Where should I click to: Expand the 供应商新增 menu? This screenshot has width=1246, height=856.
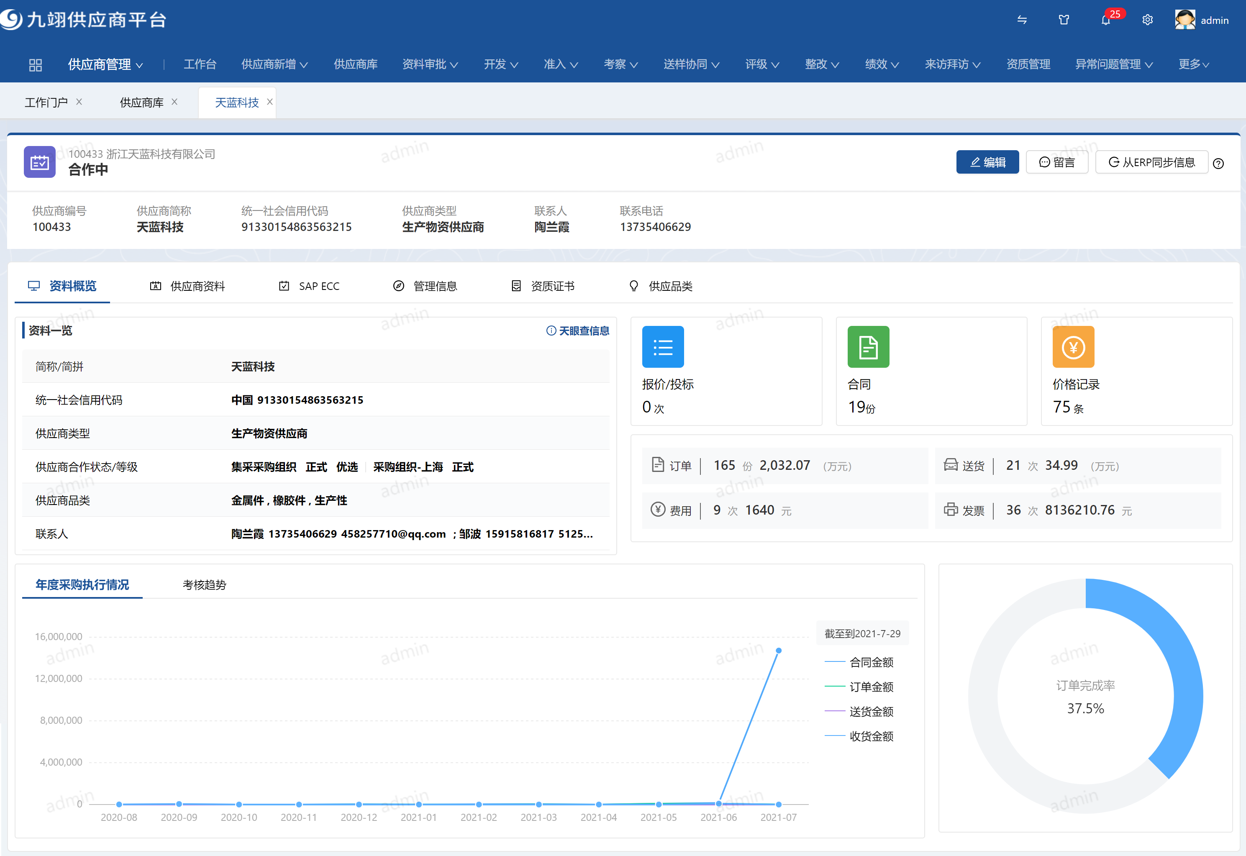tap(274, 64)
